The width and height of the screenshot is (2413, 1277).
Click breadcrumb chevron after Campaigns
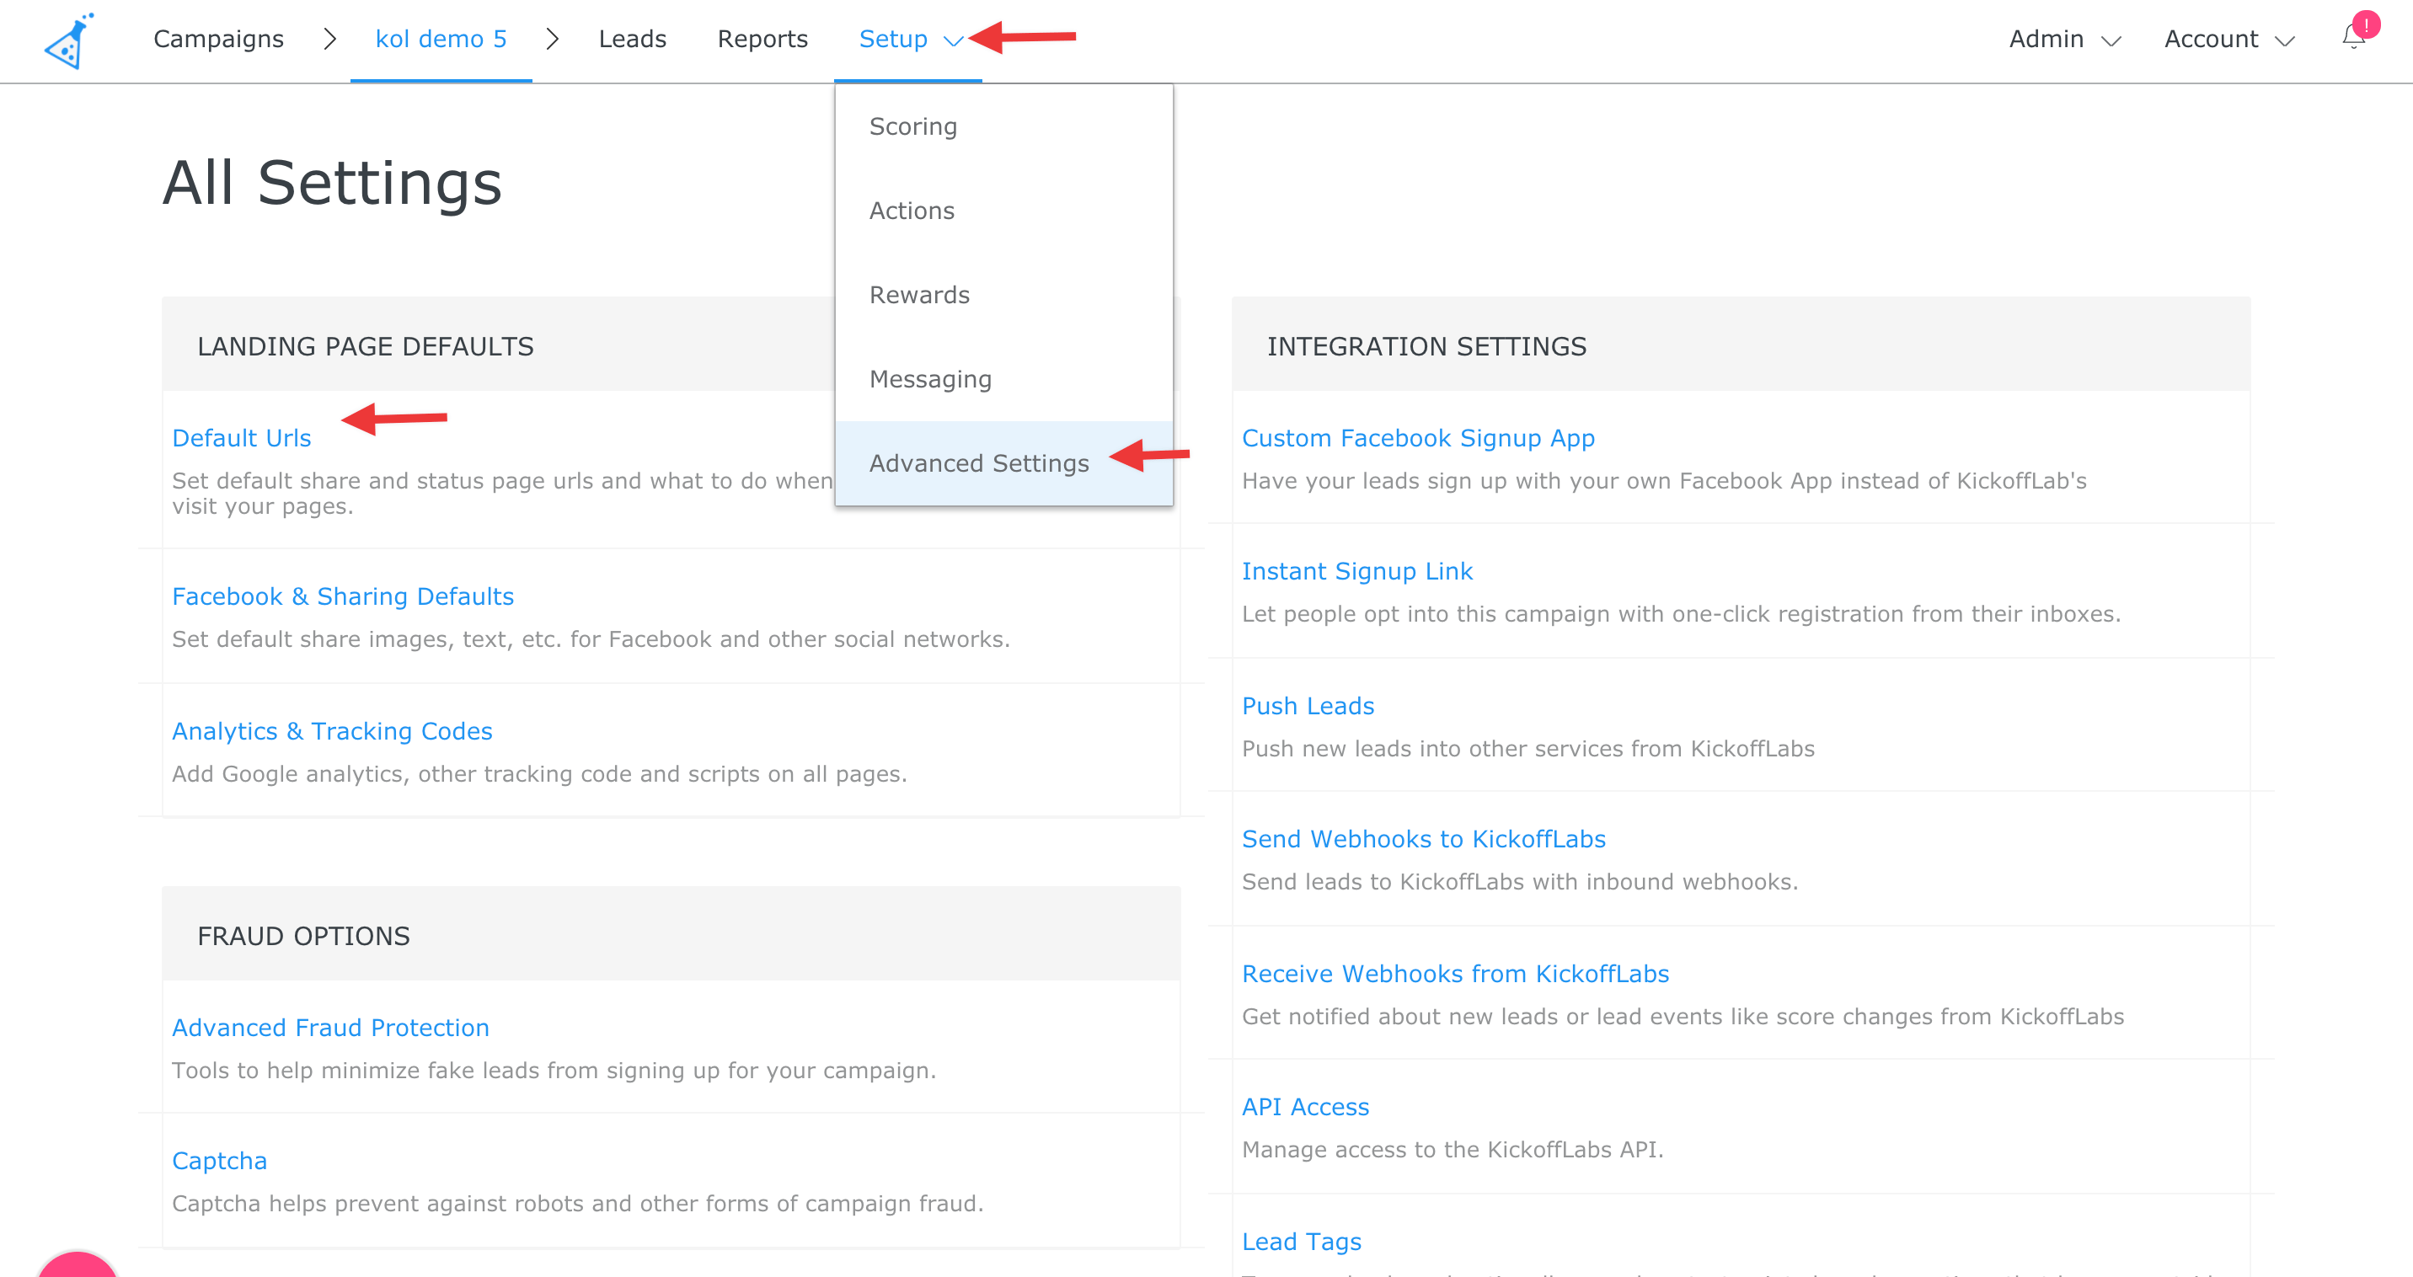[x=329, y=40]
